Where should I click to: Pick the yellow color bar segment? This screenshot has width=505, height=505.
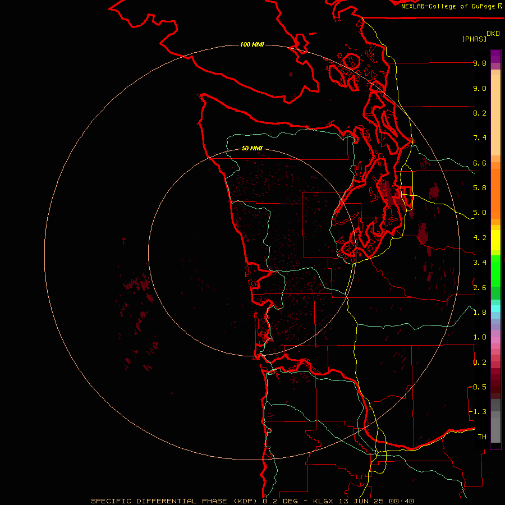pos(495,240)
